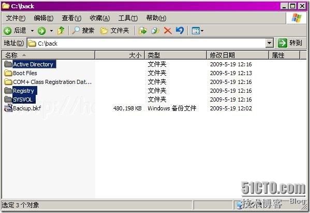Screen dimensions: 310x213
Task: Click the 转到 Go button
Action: point(290,43)
